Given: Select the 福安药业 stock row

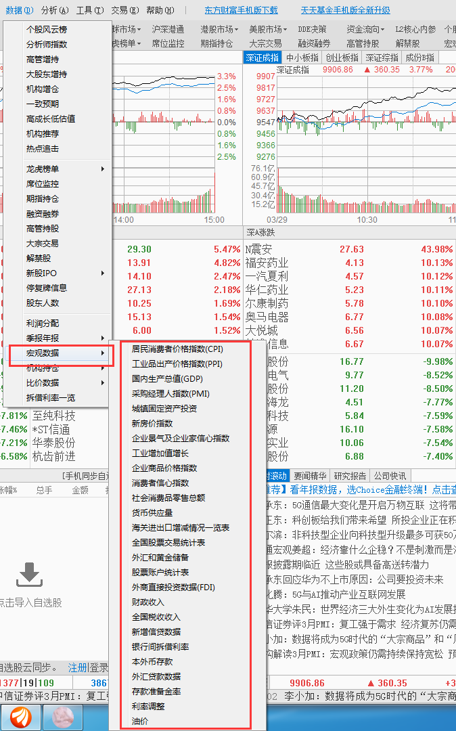Looking at the screenshot, I should tap(349, 263).
